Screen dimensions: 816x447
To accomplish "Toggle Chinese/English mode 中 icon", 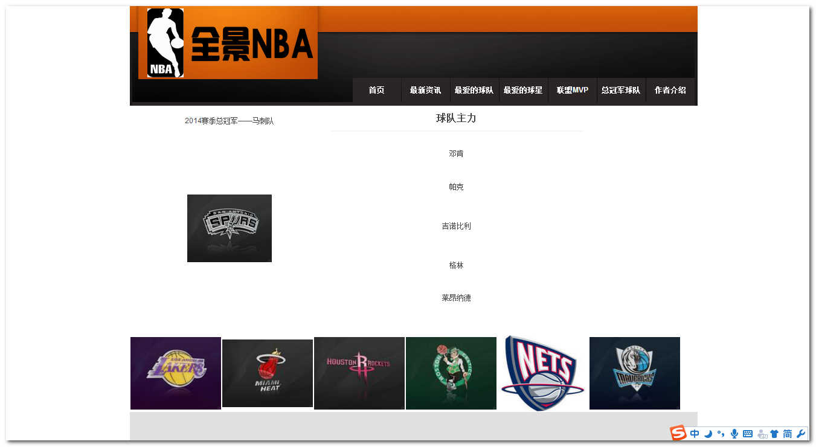I will (695, 434).
